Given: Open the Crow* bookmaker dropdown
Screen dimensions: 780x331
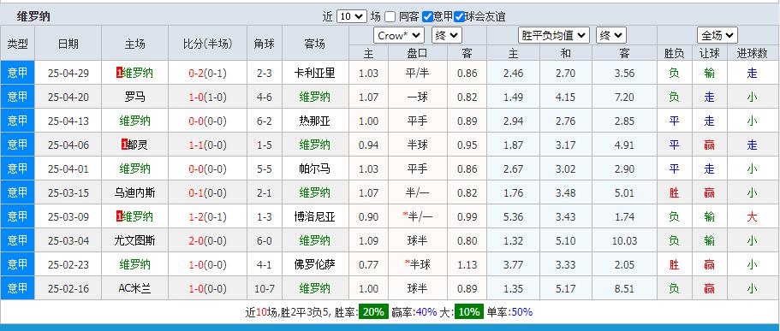Looking at the screenshot, I should pos(399,35).
